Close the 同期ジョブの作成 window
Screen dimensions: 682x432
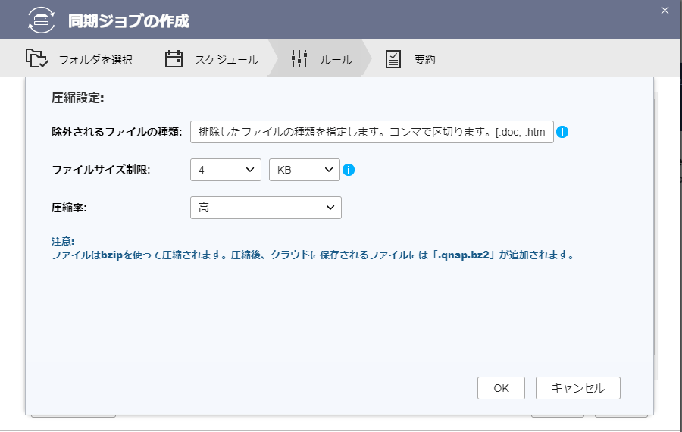pos(665,11)
